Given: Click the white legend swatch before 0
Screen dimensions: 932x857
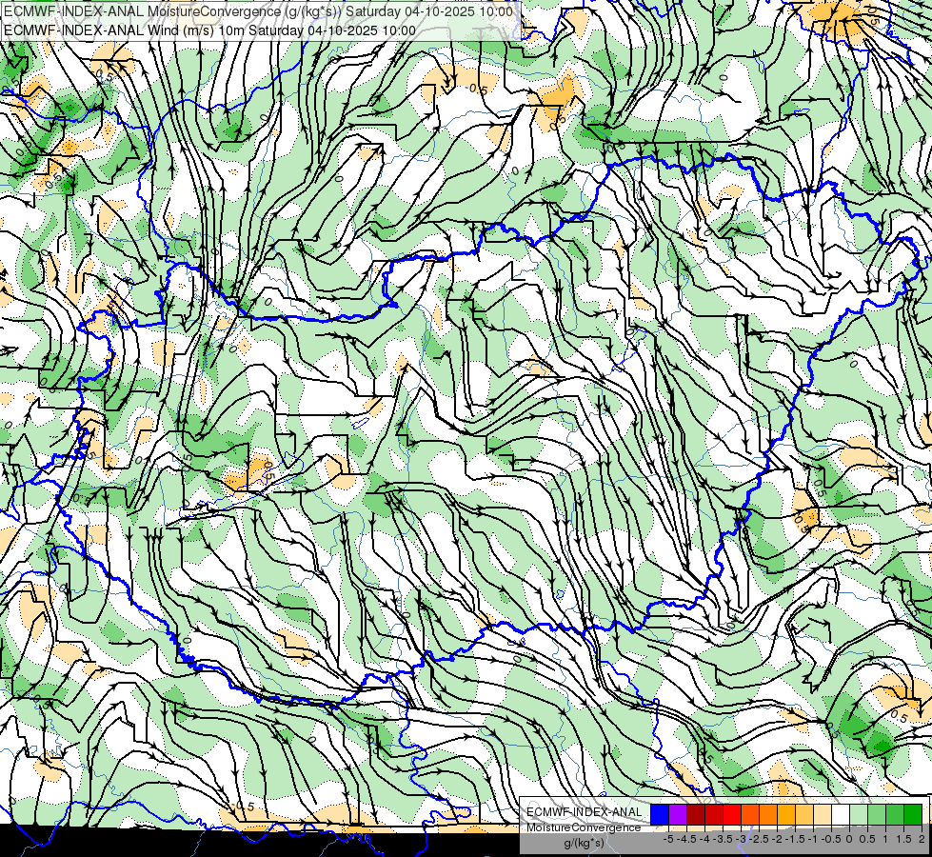Looking at the screenshot, I should [840, 815].
